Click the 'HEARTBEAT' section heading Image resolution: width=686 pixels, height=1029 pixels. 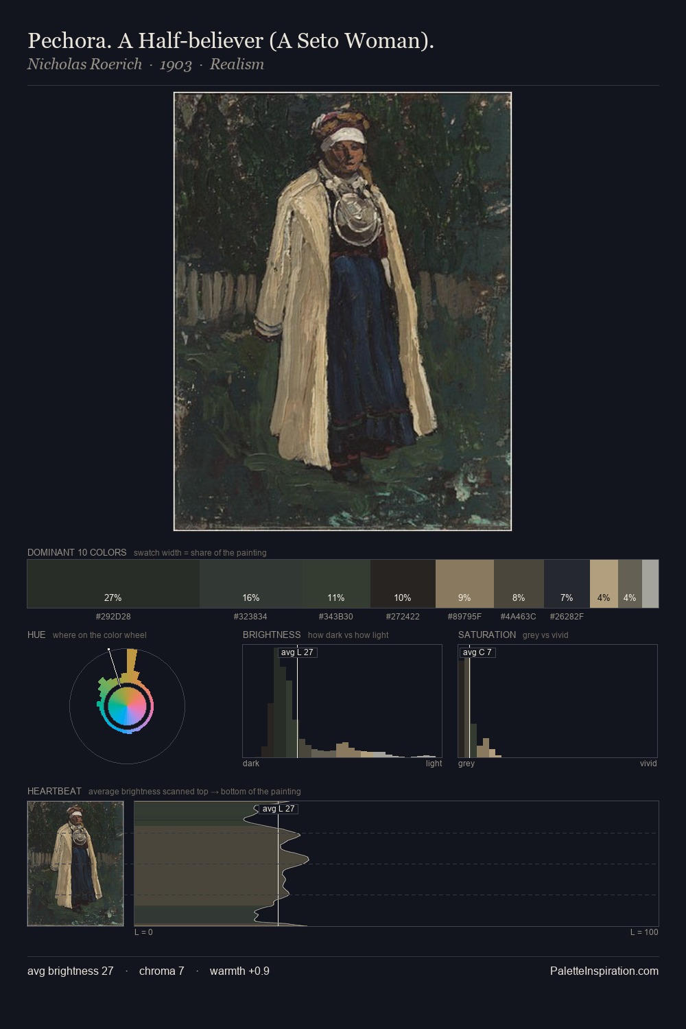pyautogui.click(x=54, y=791)
